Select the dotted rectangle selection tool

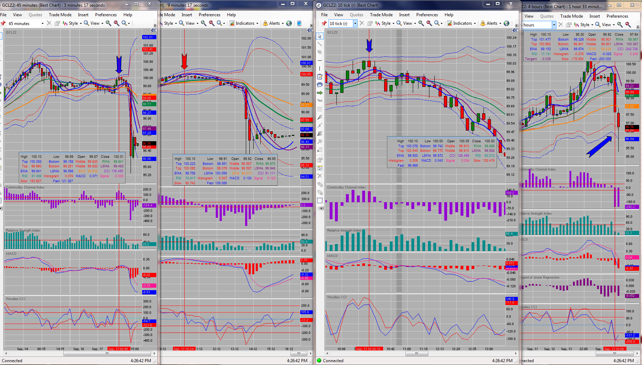[x=320, y=201]
